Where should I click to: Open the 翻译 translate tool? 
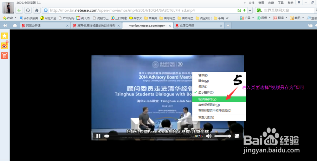279,18
